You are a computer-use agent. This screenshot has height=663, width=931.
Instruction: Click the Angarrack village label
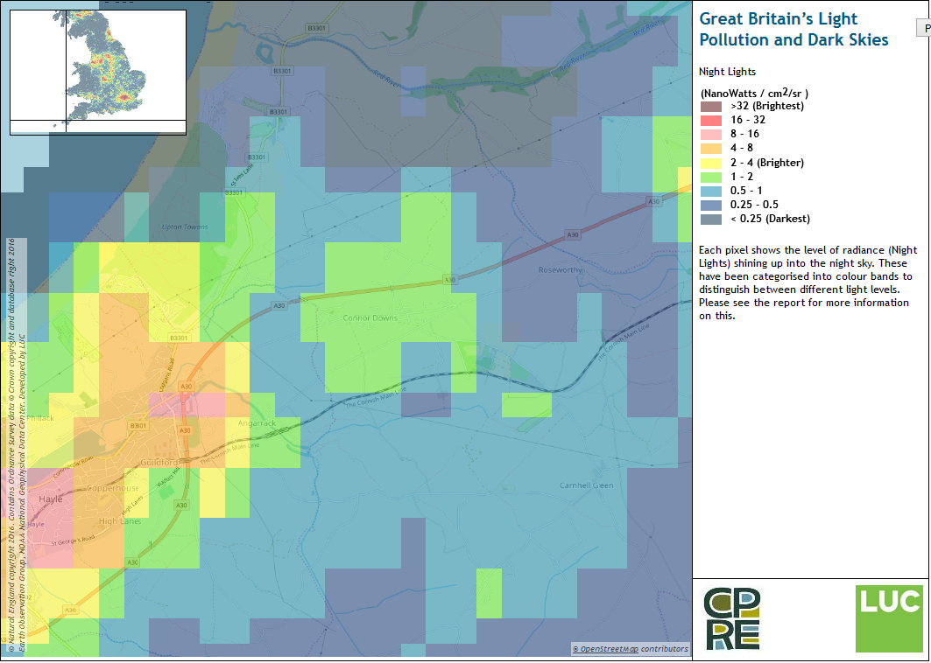[x=257, y=423]
